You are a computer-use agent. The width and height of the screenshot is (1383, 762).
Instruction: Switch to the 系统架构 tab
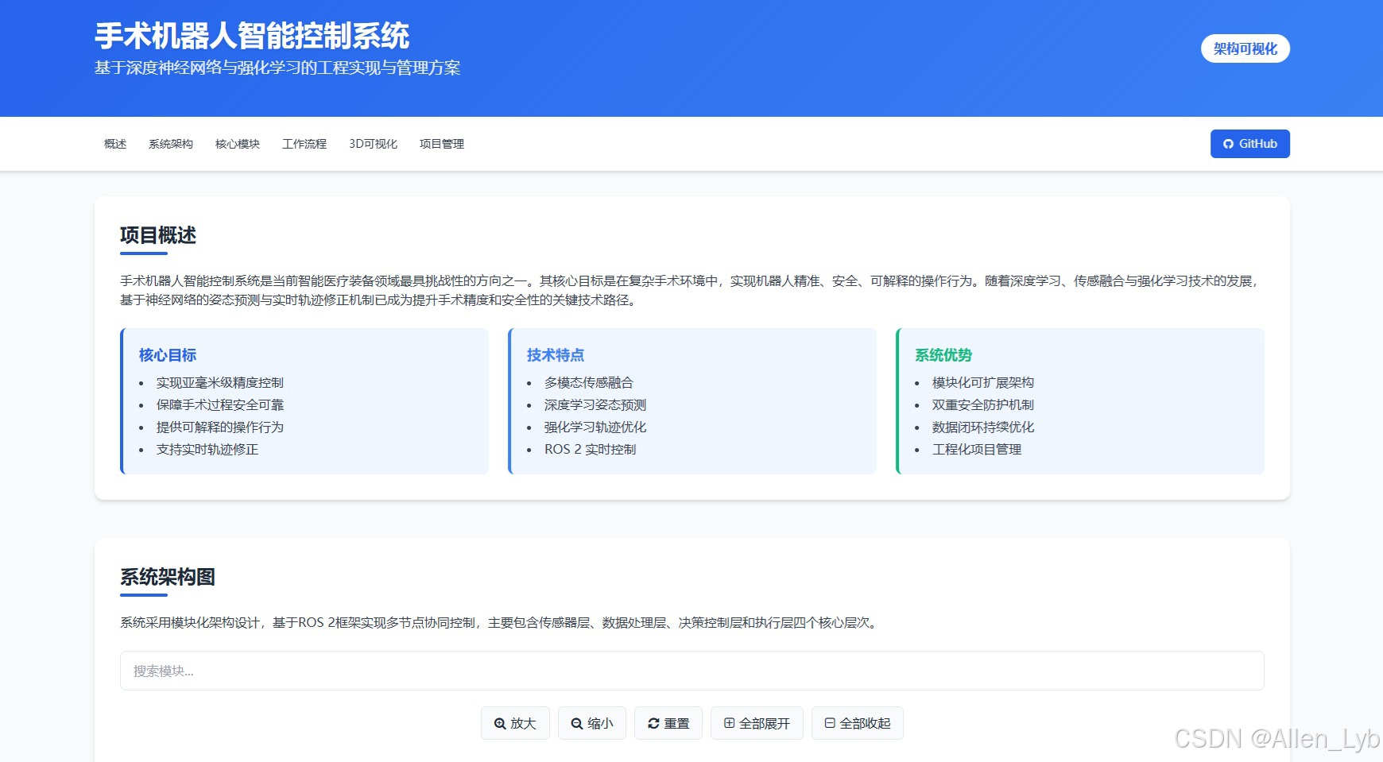pos(172,144)
